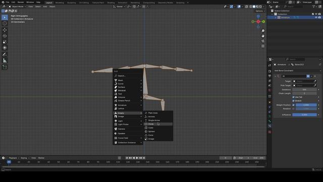The height and width of the screenshot is (182, 323).
Task: Choose Sphere from Empty submenu
Action: (158, 131)
